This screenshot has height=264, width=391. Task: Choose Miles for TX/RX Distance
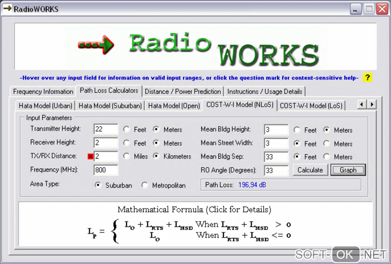tap(135, 156)
